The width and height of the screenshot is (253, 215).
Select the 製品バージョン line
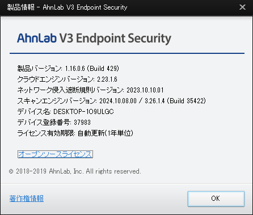(x=68, y=68)
